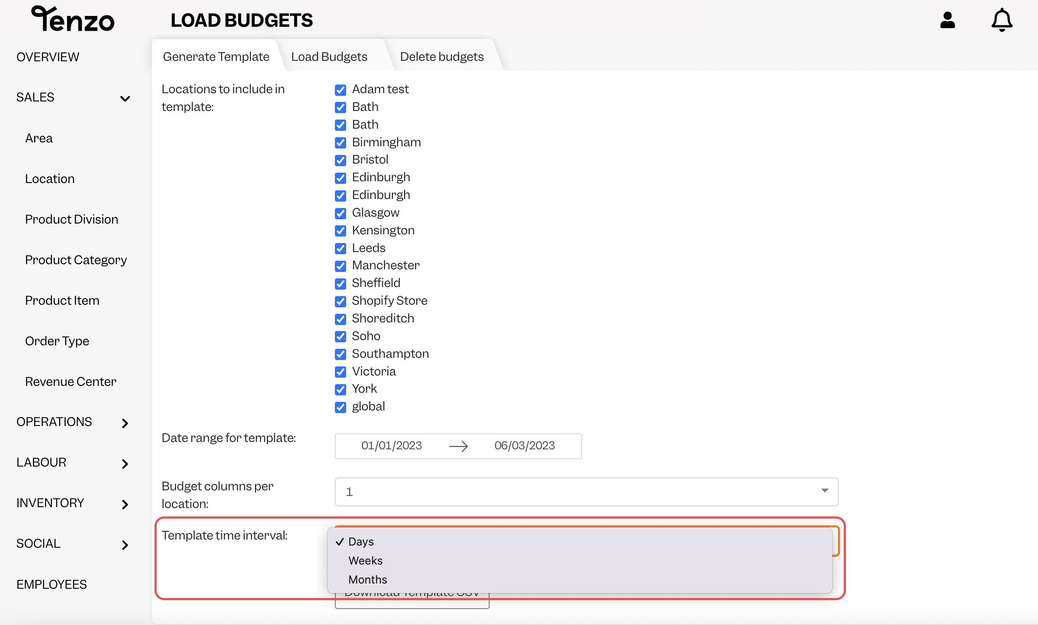
Task: Go to the Location sales page
Action: [x=50, y=179]
